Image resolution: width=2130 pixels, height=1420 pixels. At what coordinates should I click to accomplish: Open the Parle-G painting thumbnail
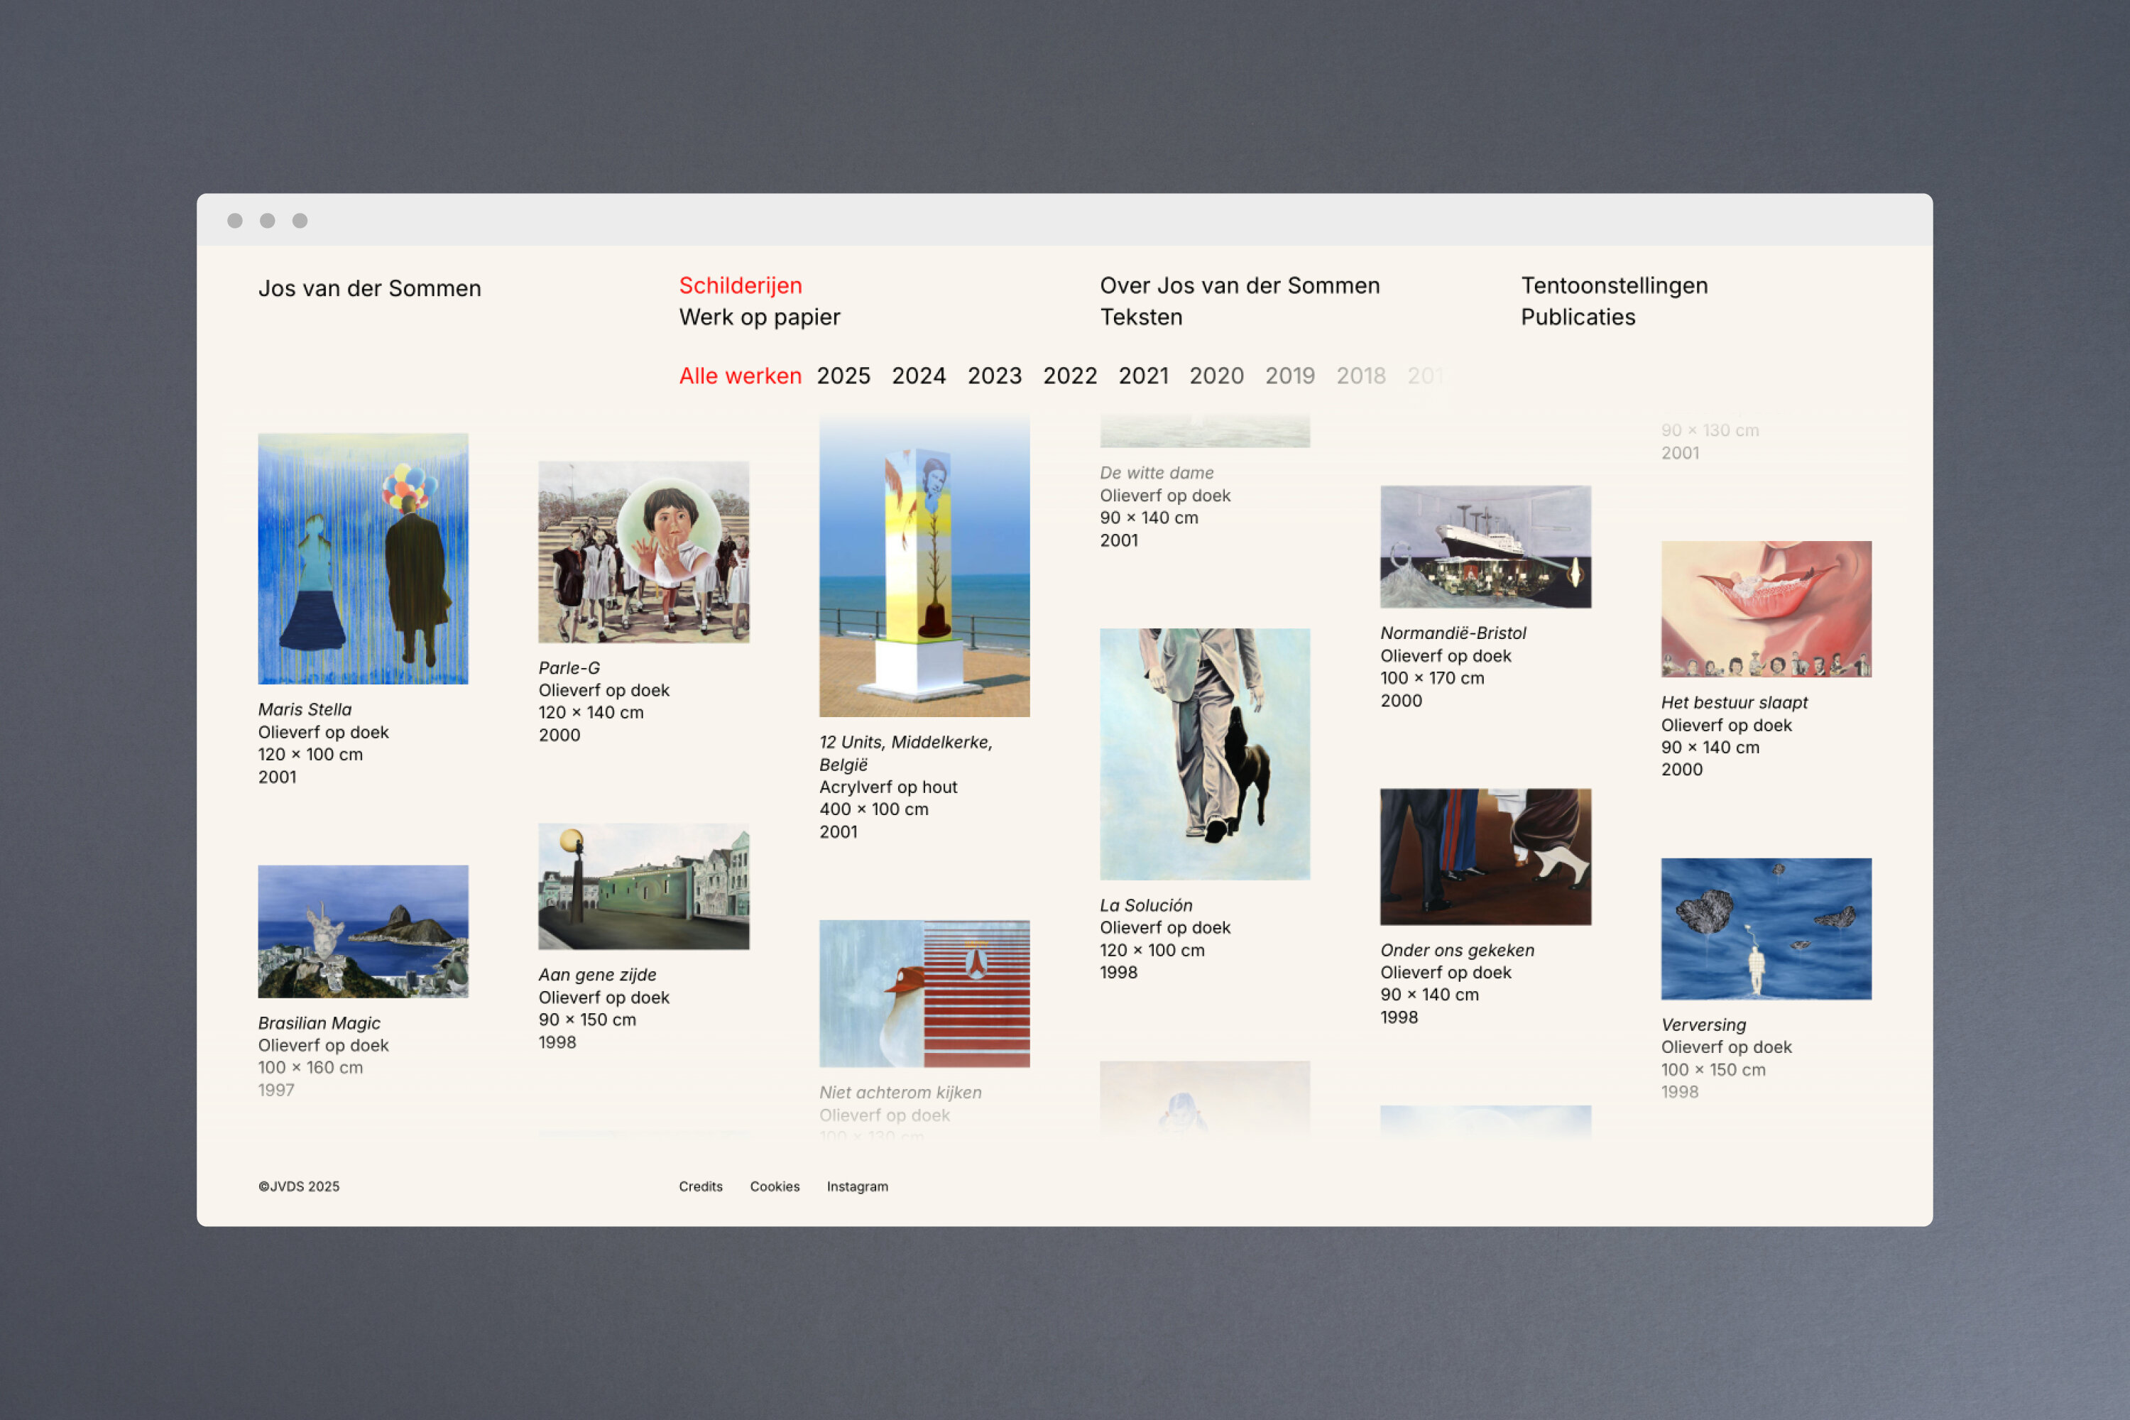coord(643,552)
